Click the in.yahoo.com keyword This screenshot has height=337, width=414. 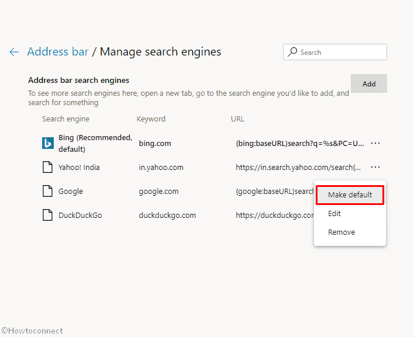coord(161,168)
